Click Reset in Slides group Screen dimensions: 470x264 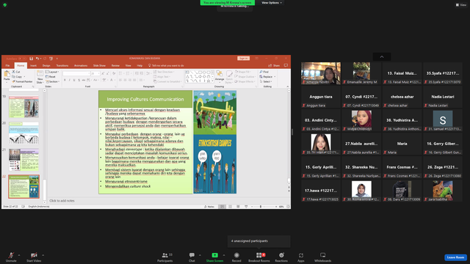tap(51, 76)
